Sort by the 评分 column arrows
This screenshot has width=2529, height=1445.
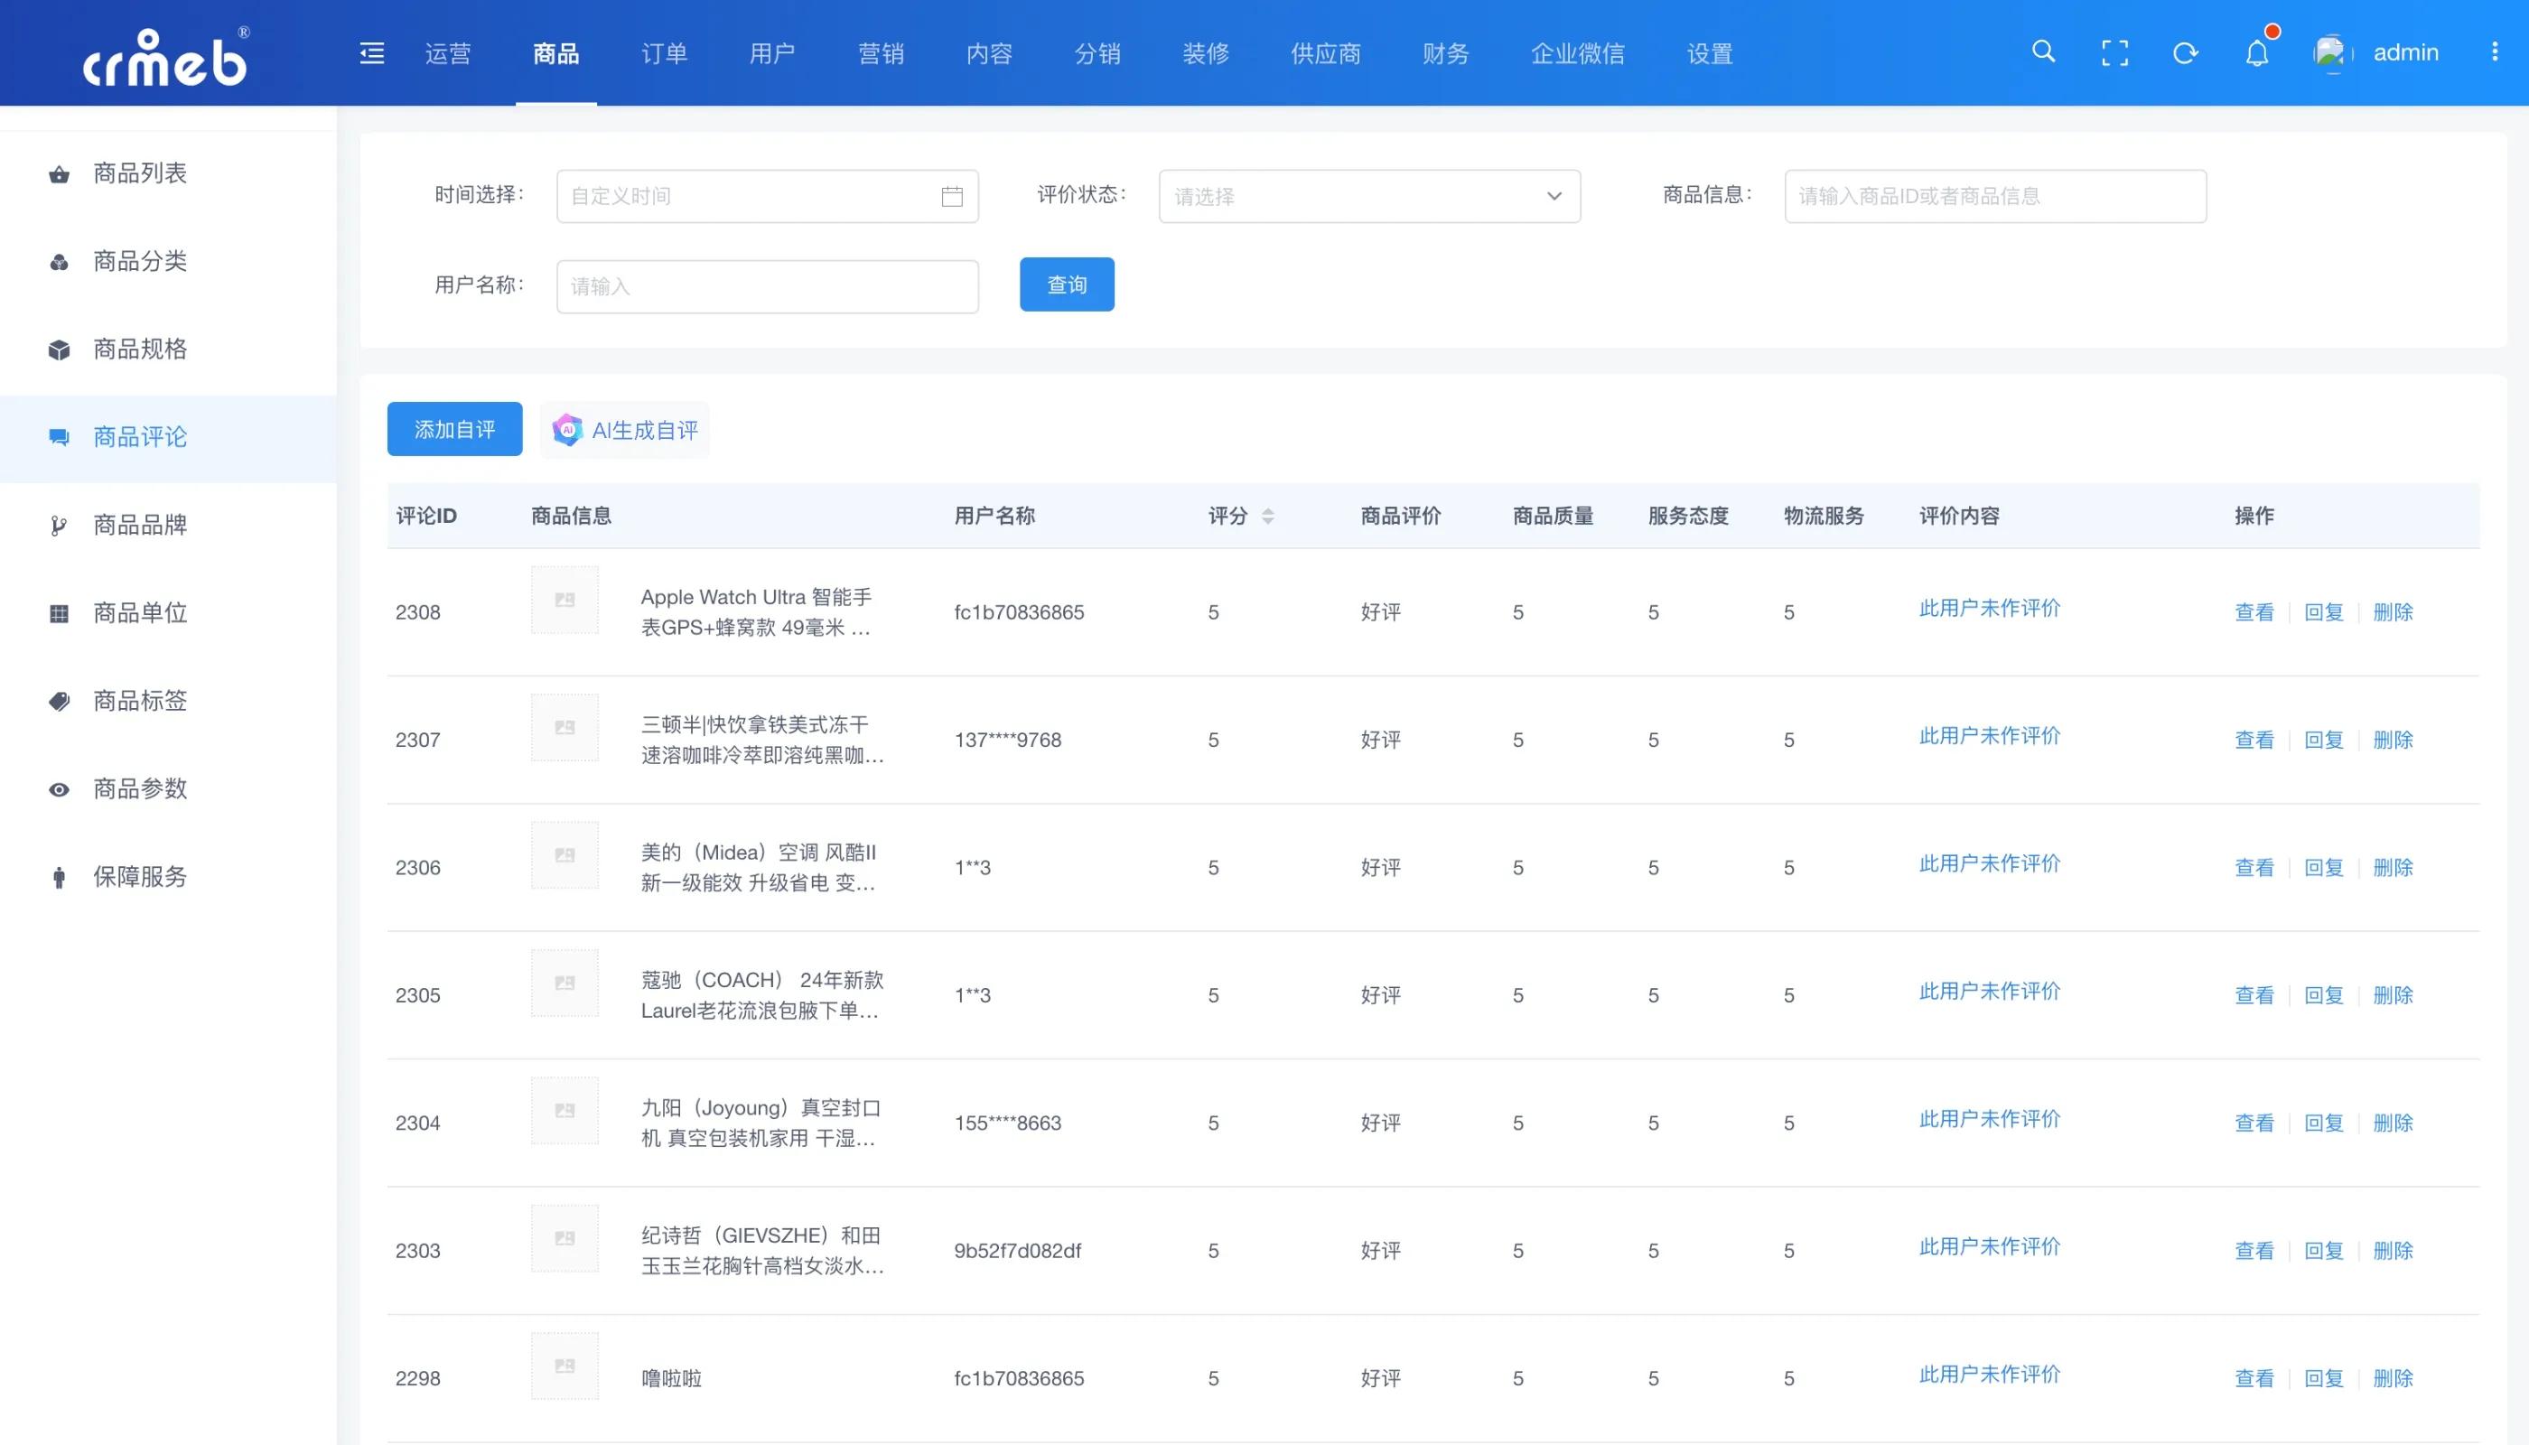tap(1267, 516)
